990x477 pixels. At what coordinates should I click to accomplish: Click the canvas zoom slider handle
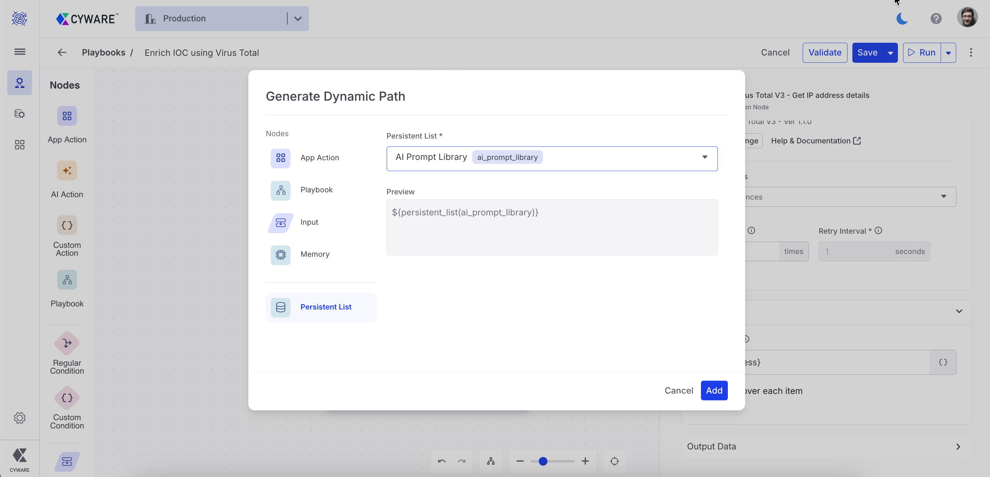click(x=543, y=461)
